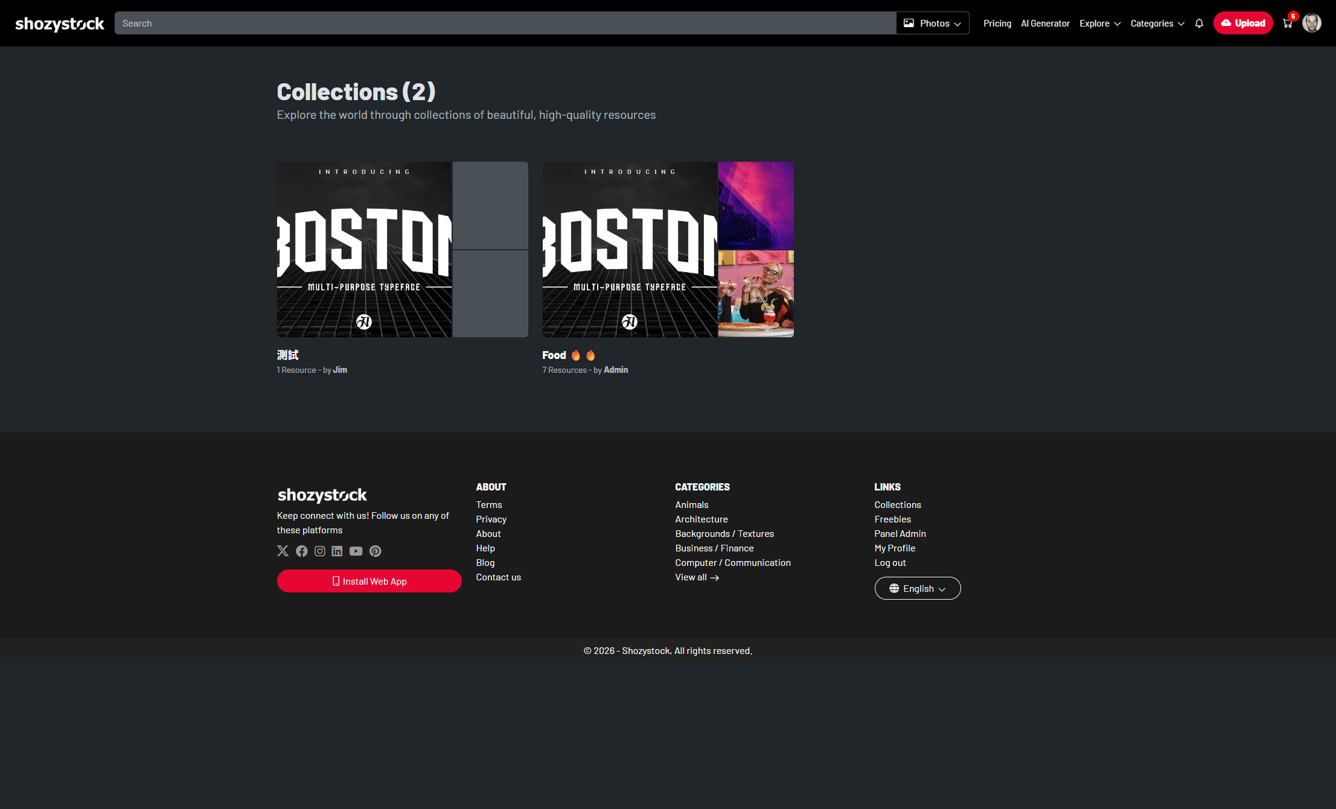The width and height of the screenshot is (1336, 809).
Task: Open the Pinterest social icon
Action: (x=375, y=551)
